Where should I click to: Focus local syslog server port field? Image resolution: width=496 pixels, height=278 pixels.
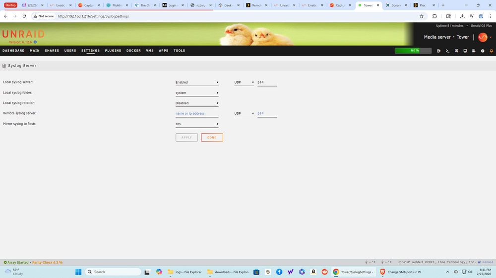click(267, 82)
